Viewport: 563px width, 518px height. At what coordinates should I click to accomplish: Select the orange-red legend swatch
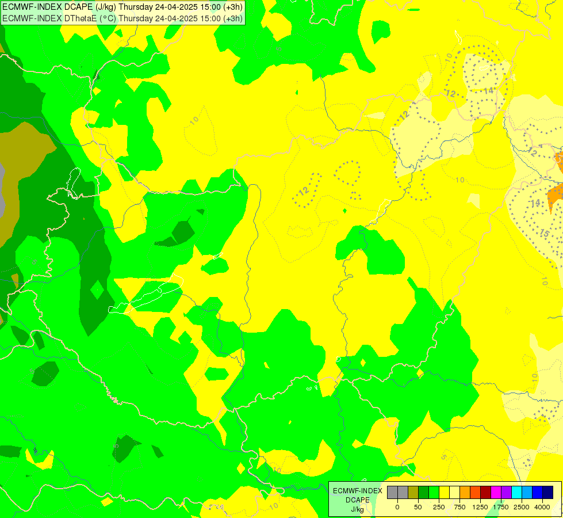tap(475, 493)
